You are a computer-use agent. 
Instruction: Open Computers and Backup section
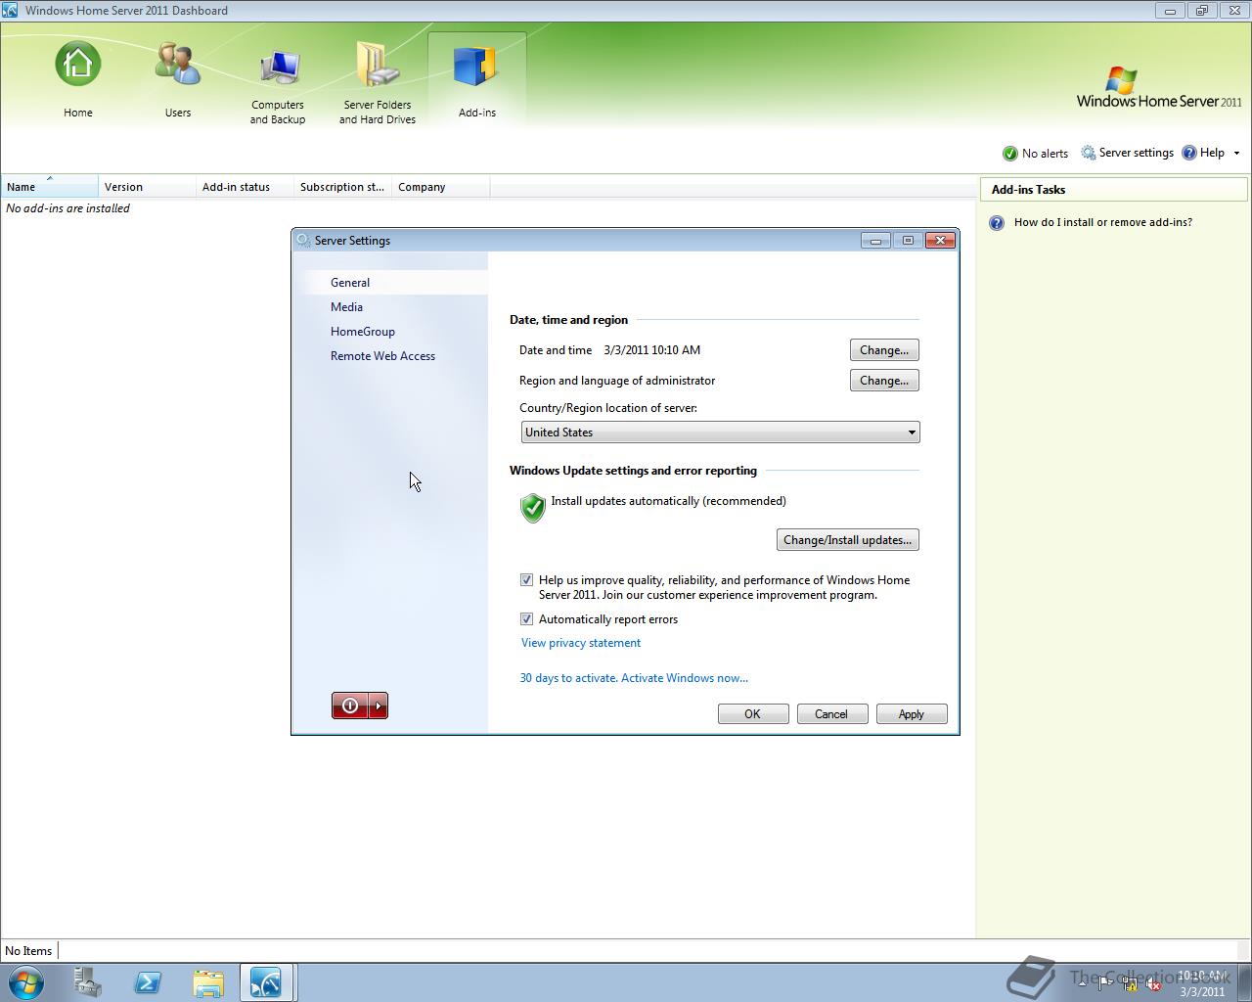coord(278,84)
